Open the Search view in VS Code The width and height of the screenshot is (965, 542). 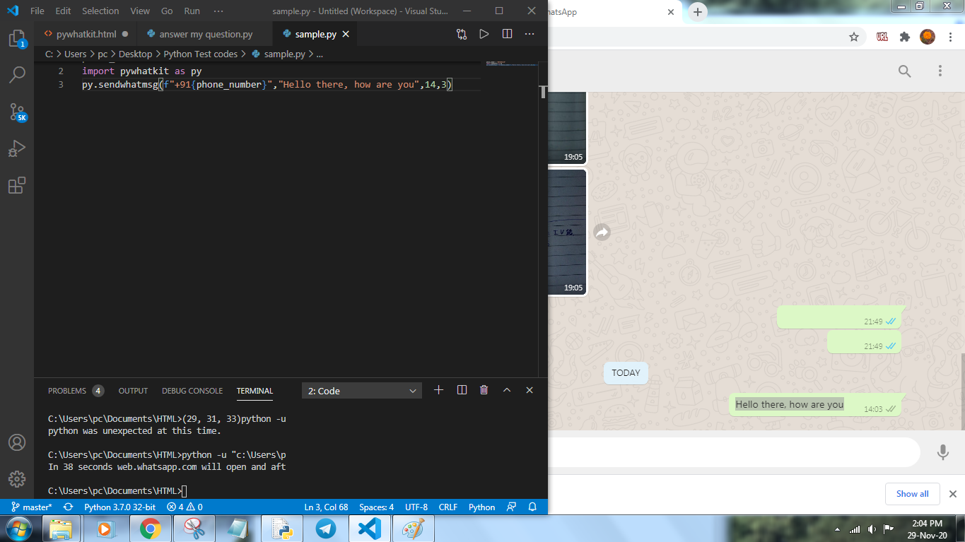click(x=17, y=74)
